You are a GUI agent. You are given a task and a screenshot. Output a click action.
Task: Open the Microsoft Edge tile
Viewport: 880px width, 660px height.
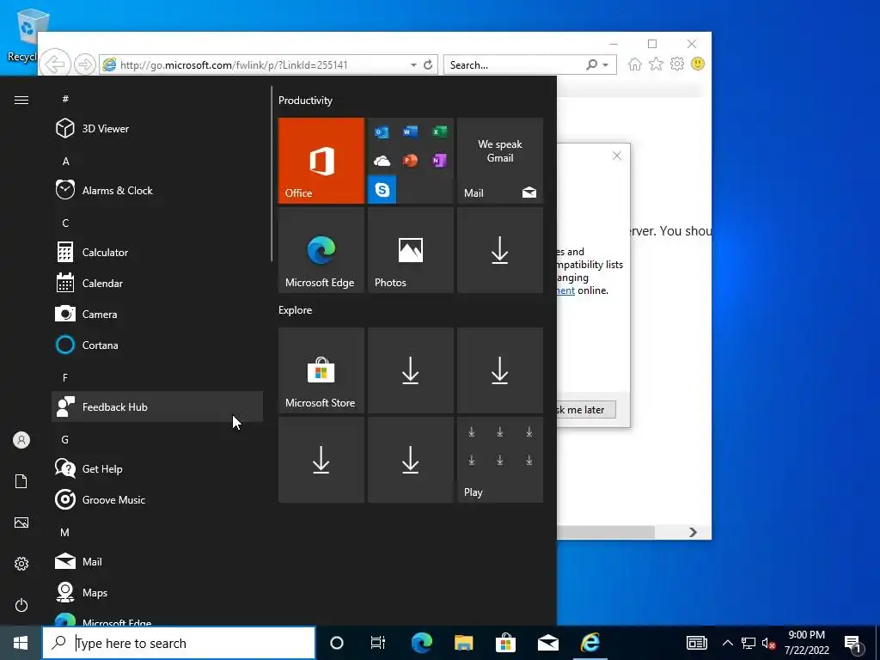[321, 250]
